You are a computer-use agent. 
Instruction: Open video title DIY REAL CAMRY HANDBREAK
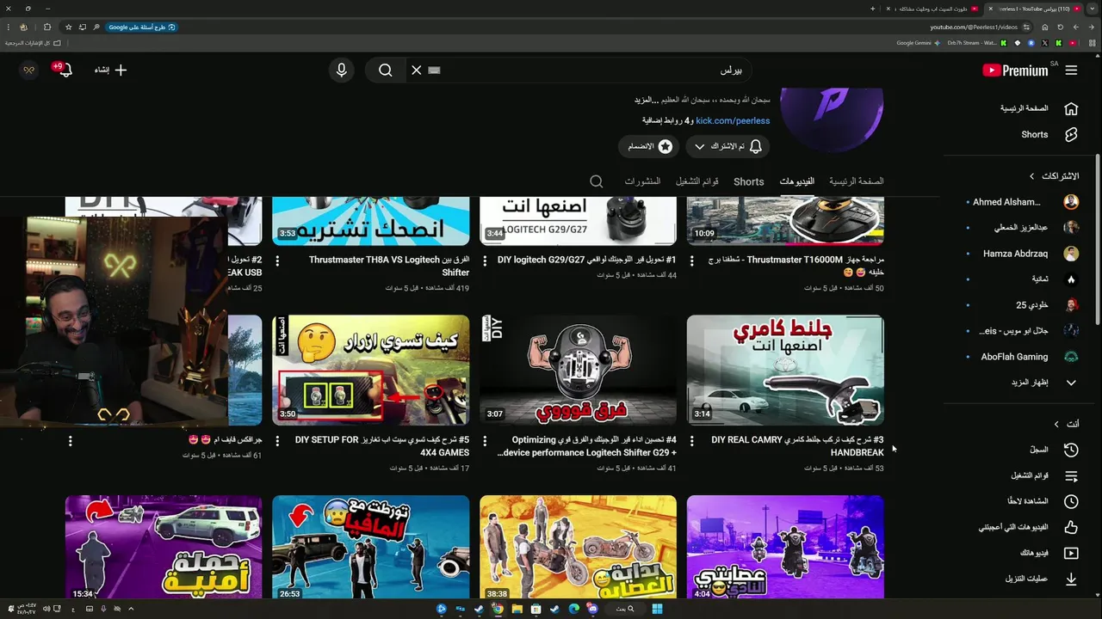pyautogui.click(x=797, y=446)
